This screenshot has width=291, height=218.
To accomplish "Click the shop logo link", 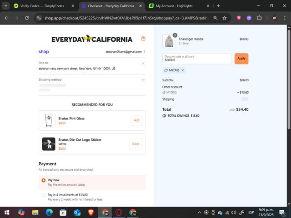I will (44, 52).
